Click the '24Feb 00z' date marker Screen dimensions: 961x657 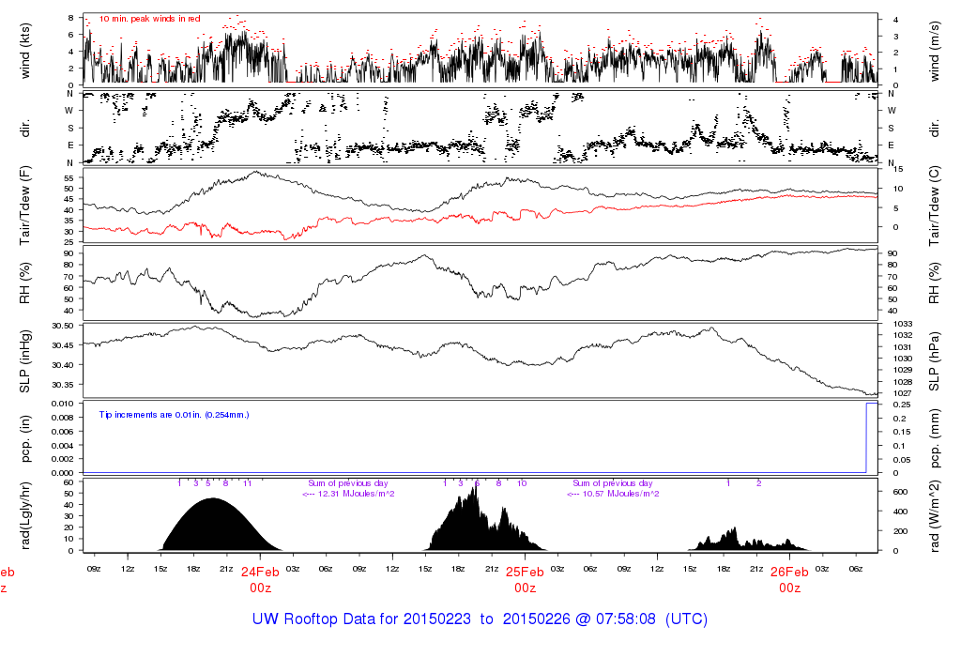tap(260, 579)
